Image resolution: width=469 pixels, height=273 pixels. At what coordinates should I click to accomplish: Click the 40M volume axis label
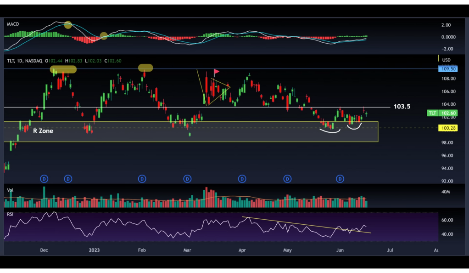(x=446, y=192)
